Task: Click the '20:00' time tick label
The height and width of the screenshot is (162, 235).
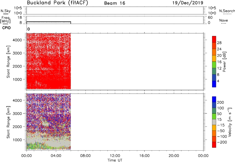Action: [x=174, y=156]
